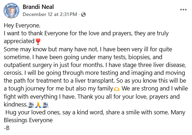Click the heart hands emoji after family
Viewport: 192px width, 135px height.
click(116, 89)
